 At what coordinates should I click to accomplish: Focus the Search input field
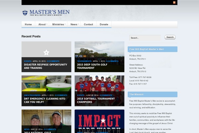145,38
